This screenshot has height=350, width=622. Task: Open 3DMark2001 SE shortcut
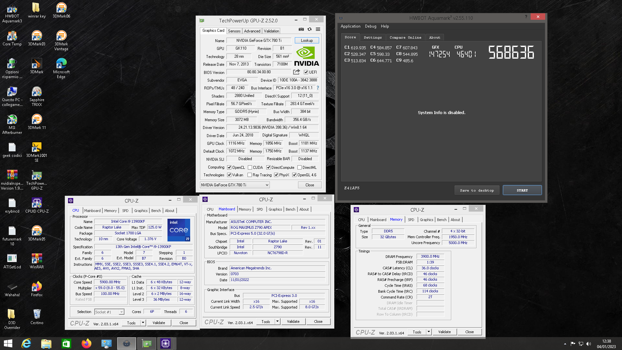[x=37, y=152]
